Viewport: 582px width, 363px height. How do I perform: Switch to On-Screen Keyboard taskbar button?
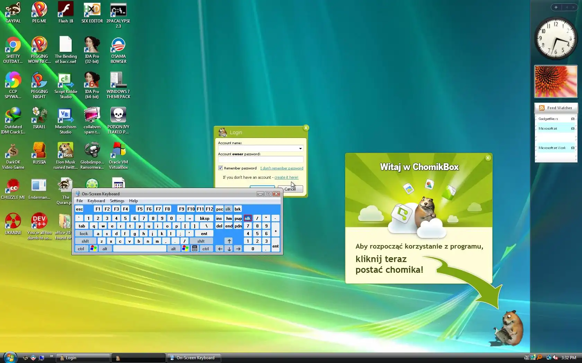[x=194, y=358]
